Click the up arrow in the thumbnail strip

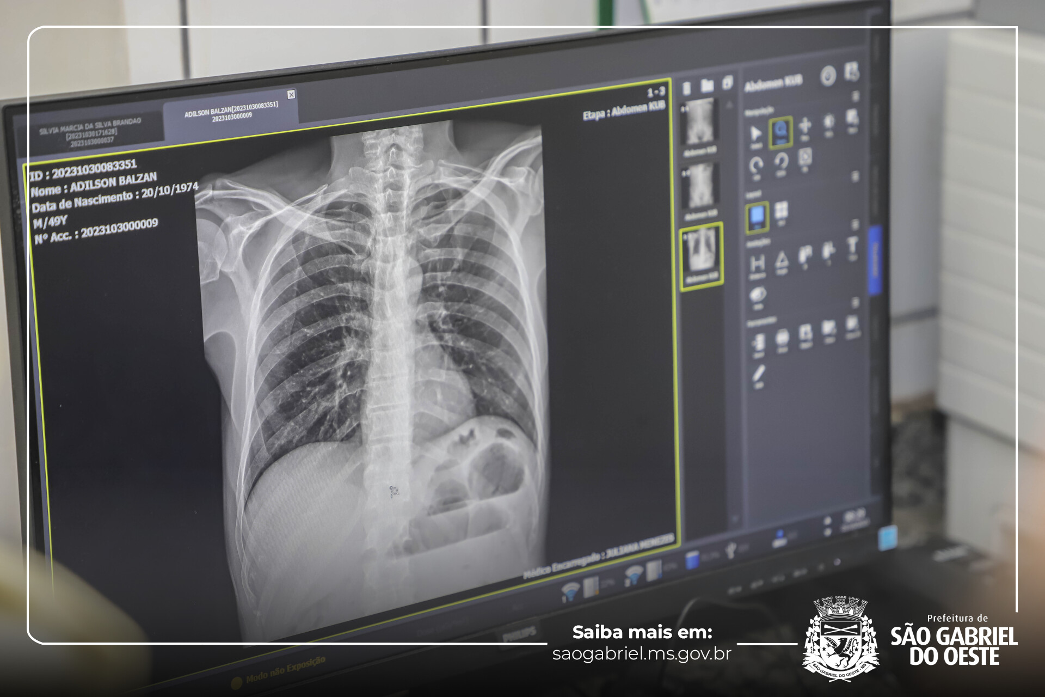click(x=730, y=105)
